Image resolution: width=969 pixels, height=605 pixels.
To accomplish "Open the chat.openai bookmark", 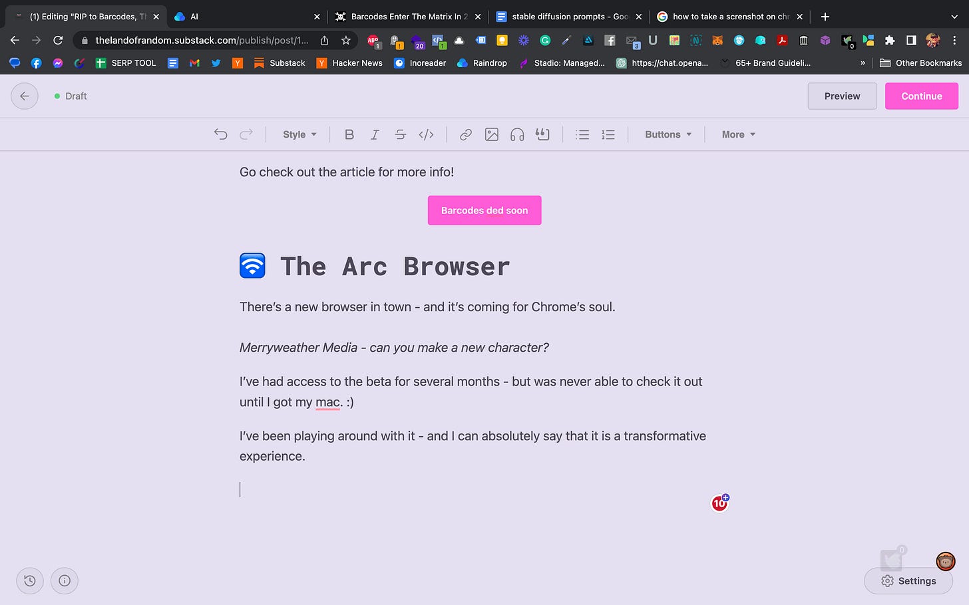I will [662, 63].
